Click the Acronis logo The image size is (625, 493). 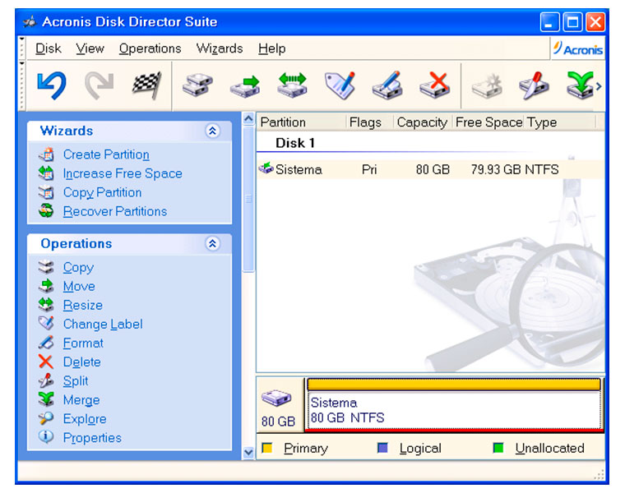pos(577,48)
